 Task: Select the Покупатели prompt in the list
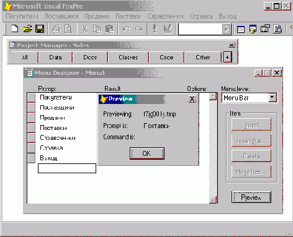pyautogui.click(x=56, y=97)
